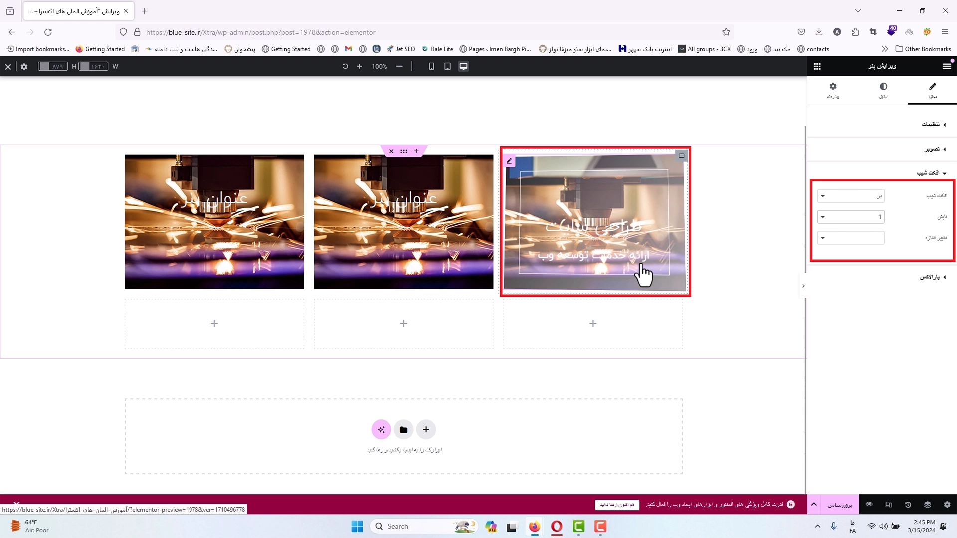957x538 pixels.
Task: Click the pink AI sparkle button
Action: (x=381, y=429)
